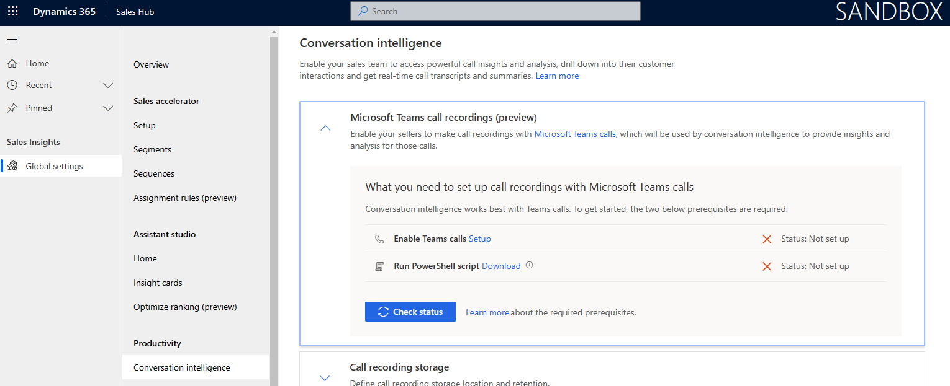This screenshot has height=386, width=950.
Task: Open the Sequences settings page
Action: (x=154, y=173)
